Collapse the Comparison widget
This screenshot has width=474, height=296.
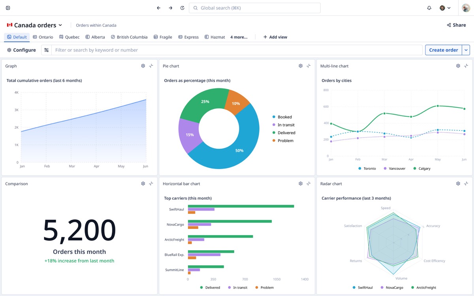[x=151, y=184]
